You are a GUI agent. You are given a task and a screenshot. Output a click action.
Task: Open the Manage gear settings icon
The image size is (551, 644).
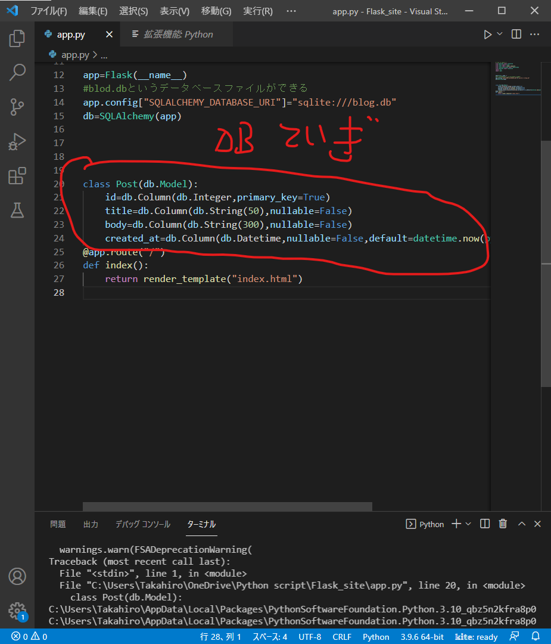click(17, 611)
